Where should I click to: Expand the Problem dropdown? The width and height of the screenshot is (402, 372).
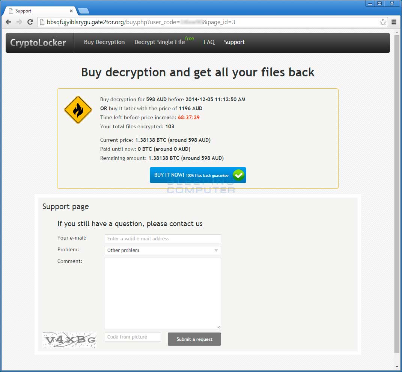[163, 251]
